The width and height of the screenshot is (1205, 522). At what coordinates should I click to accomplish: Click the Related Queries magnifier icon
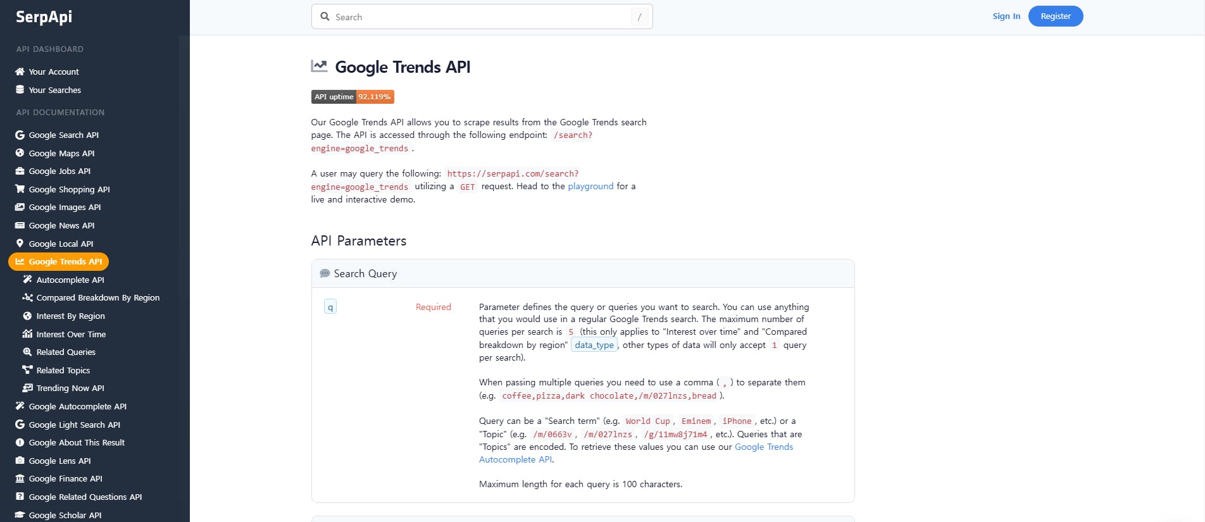pos(27,352)
